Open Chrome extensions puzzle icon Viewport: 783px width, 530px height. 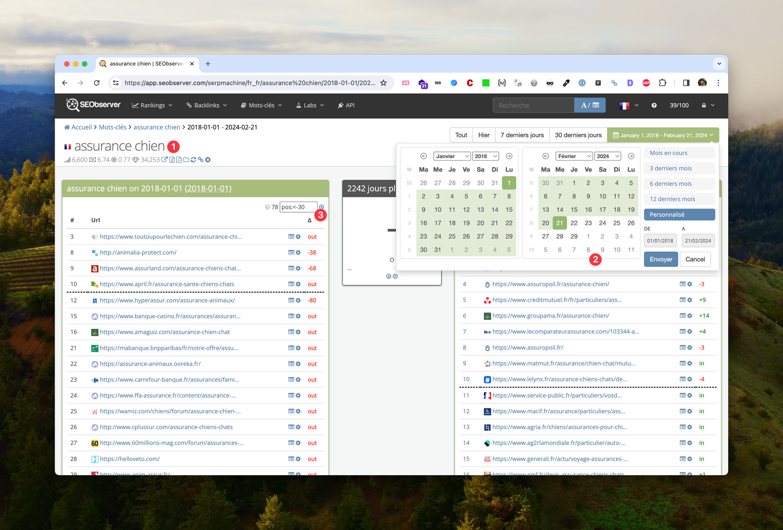point(662,83)
